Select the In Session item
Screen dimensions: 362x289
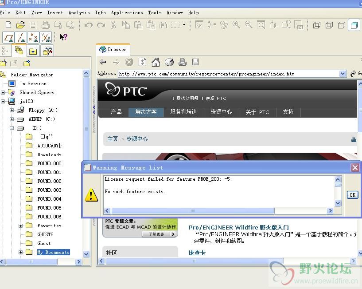click(33, 83)
